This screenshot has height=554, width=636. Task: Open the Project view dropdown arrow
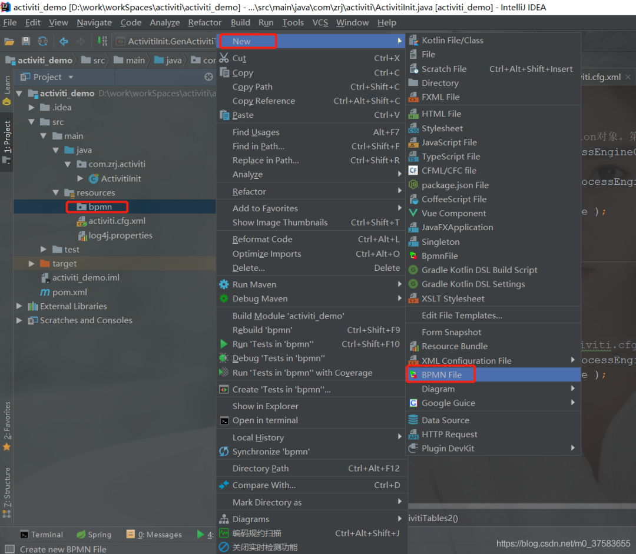[71, 77]
